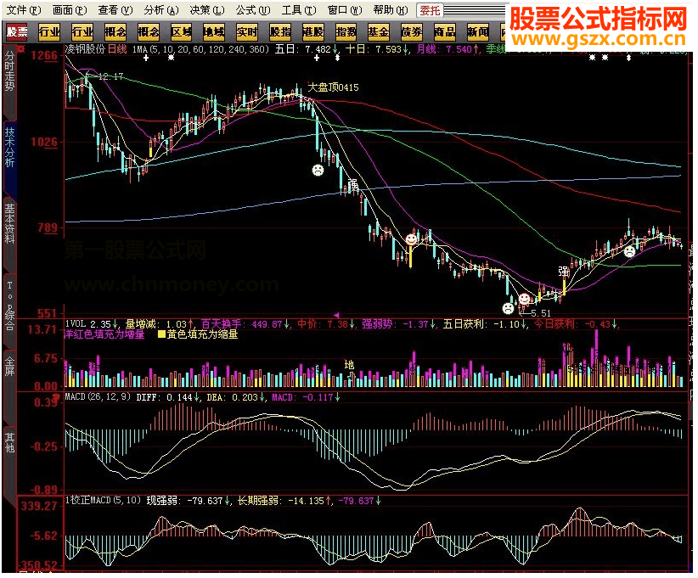Open the 分析(A) menu
The width and height of the screenshot is (698, 578).
coord(161,10)
